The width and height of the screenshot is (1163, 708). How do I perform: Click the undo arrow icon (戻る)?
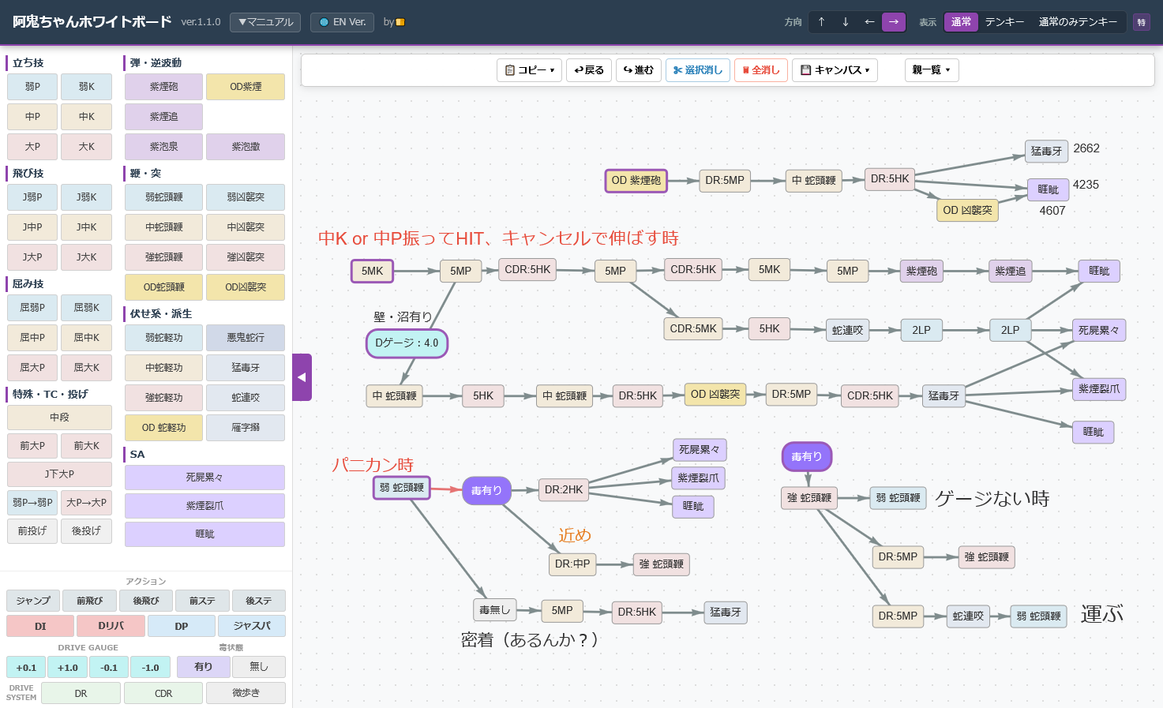577,69
